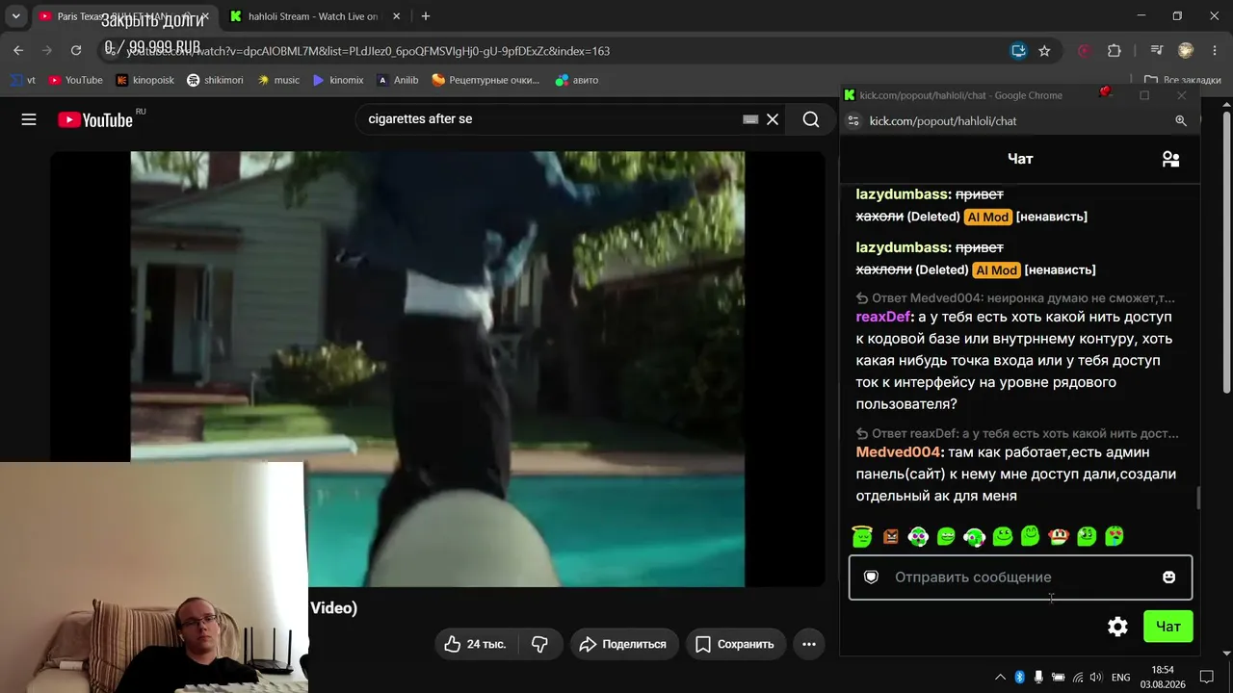This screenshot has height=693, width=1233.
Task: Click the YouTube video player
Action: pos(437,369)
